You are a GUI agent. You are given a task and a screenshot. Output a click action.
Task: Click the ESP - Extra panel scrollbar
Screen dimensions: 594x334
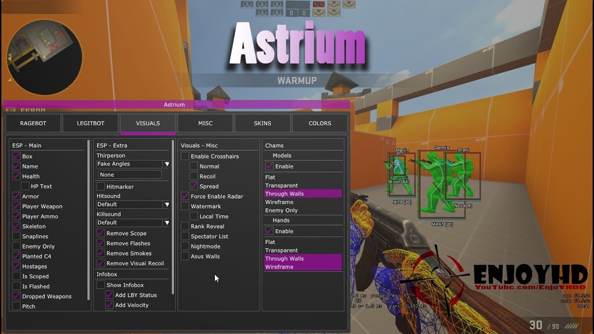tap(173, 217)
